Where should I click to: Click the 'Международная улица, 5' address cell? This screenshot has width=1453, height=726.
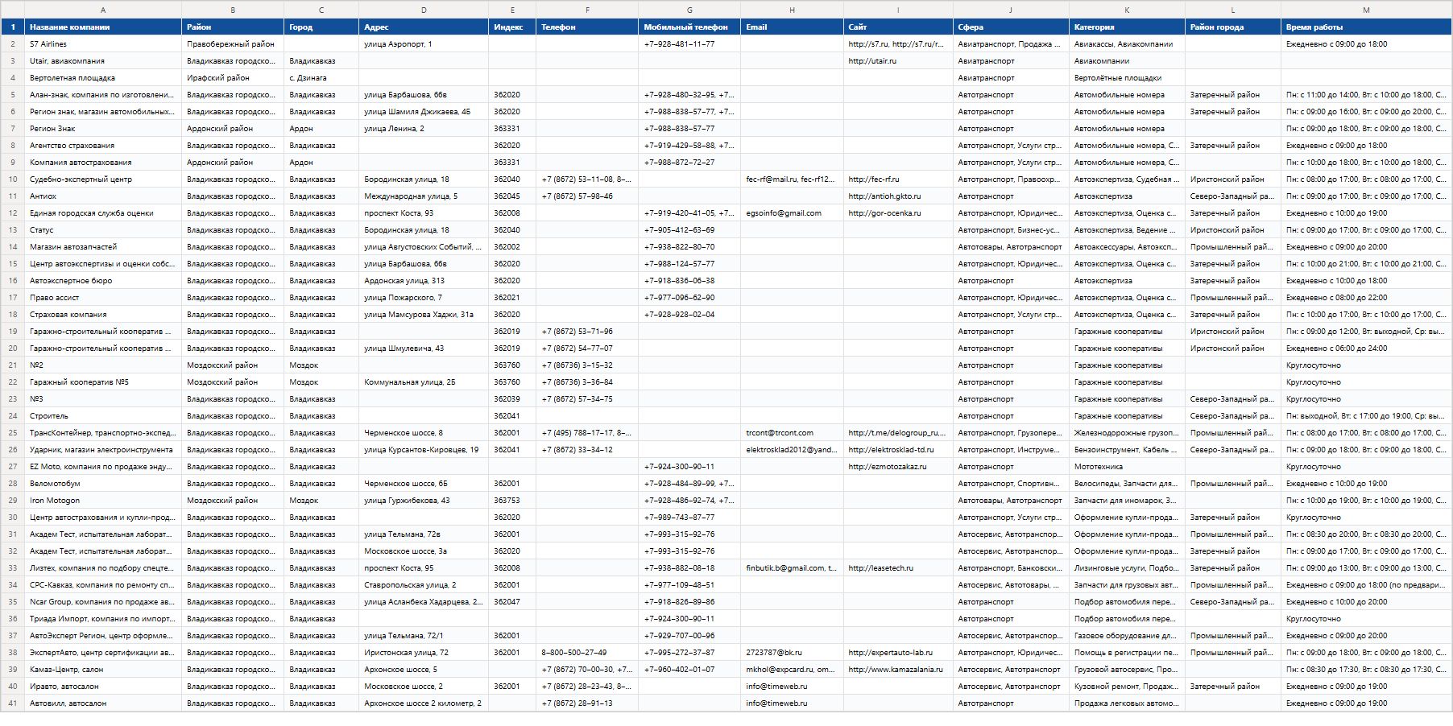pos(424,196)
